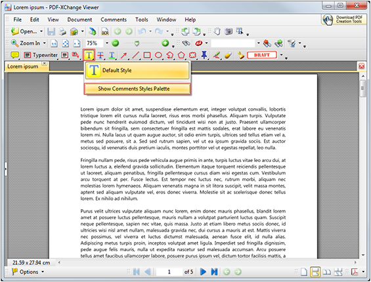Click the Find binoculars icon
Screen dimensions: 371x282
(x=186, y=43)
